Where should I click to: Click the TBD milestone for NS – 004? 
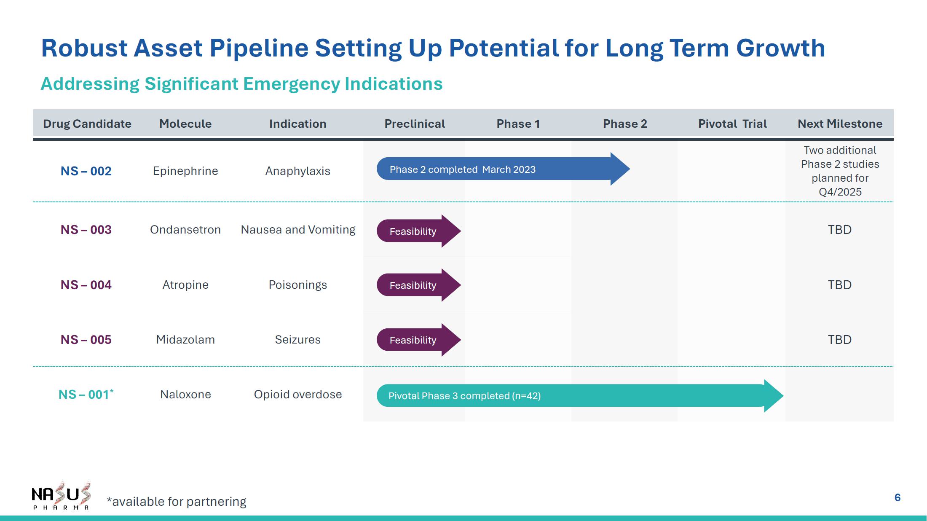coord(840,285)
